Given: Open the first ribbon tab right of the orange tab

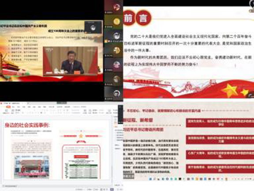Looking at the screenshot, I should tap(13, 107).
